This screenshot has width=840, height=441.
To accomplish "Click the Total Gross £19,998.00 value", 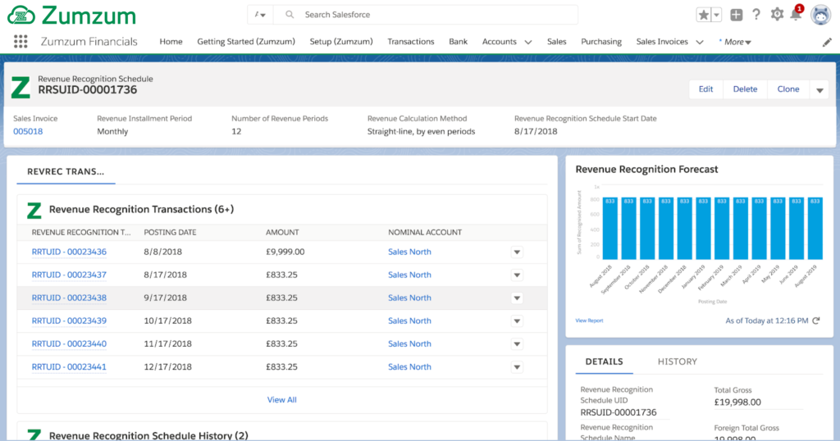I will click(x=737, y=402).
